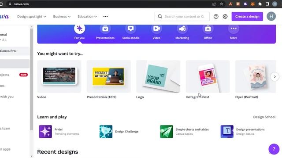Click Create a design button
282x158 pixels.
[x=247, y=17]
